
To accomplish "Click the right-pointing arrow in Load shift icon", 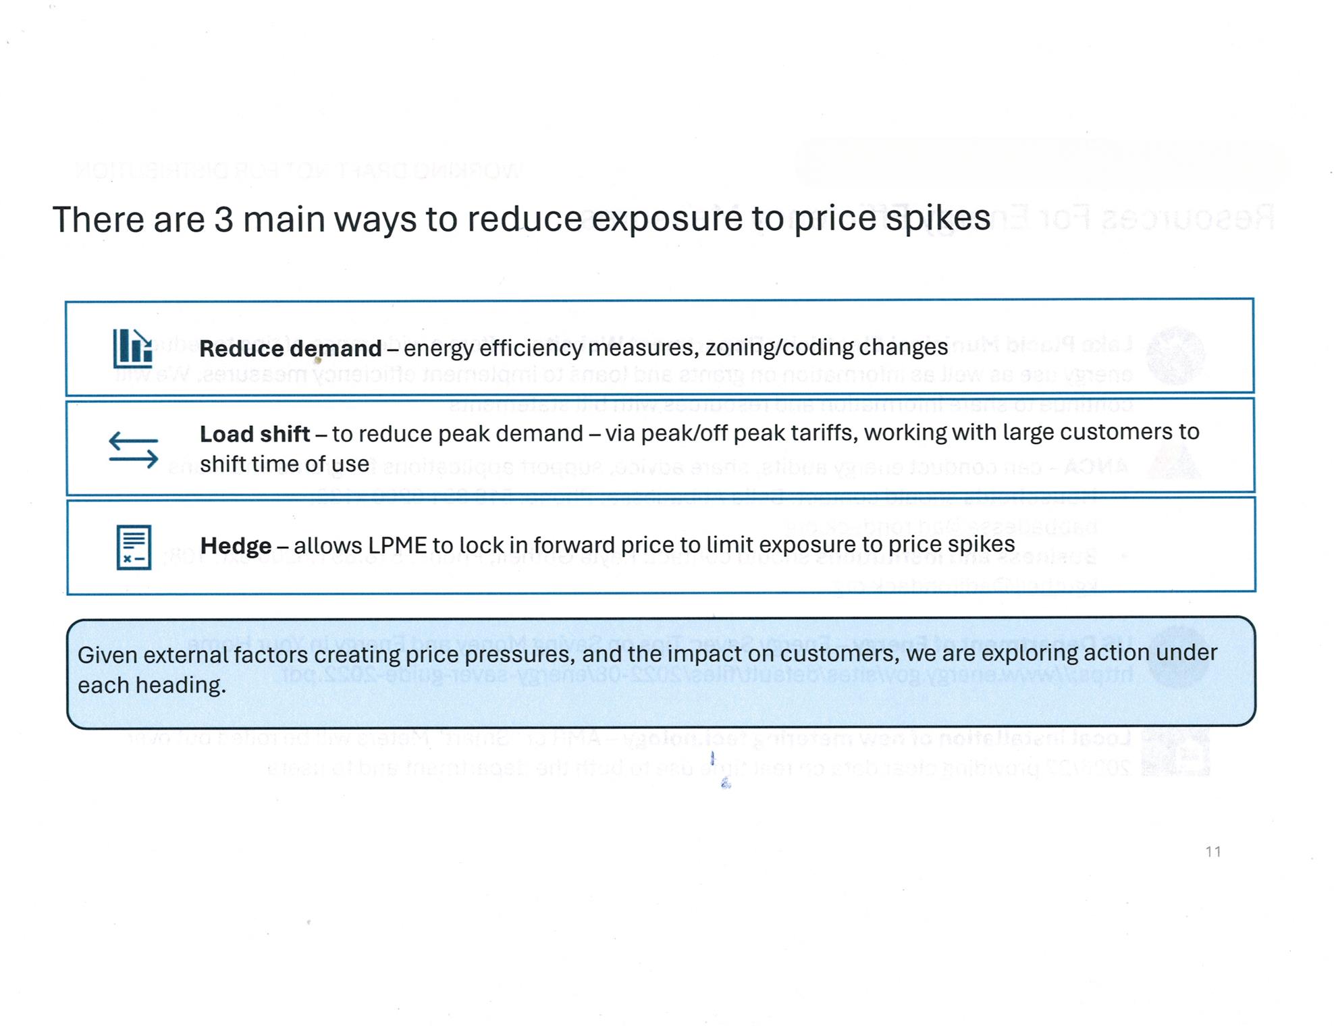I will click(x=134, y=460).
